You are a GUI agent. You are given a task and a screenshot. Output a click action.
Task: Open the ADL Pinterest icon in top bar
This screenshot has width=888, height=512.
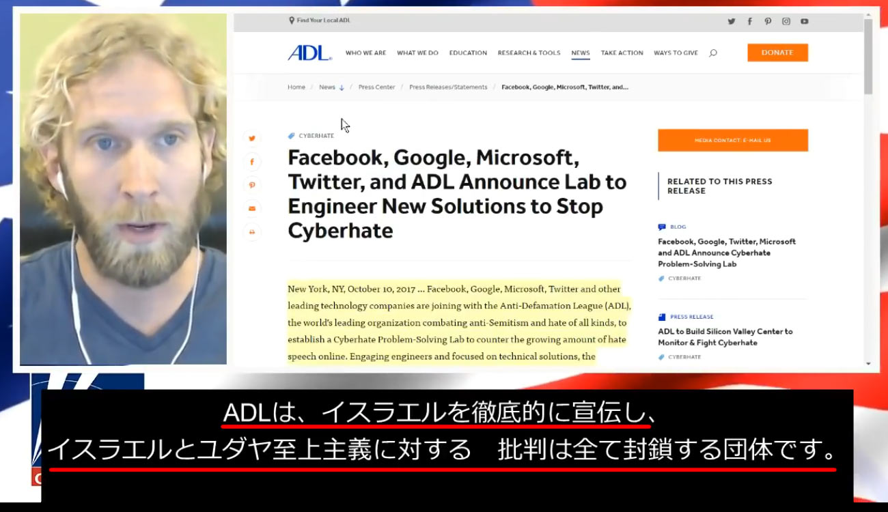(x=768, y=21)
